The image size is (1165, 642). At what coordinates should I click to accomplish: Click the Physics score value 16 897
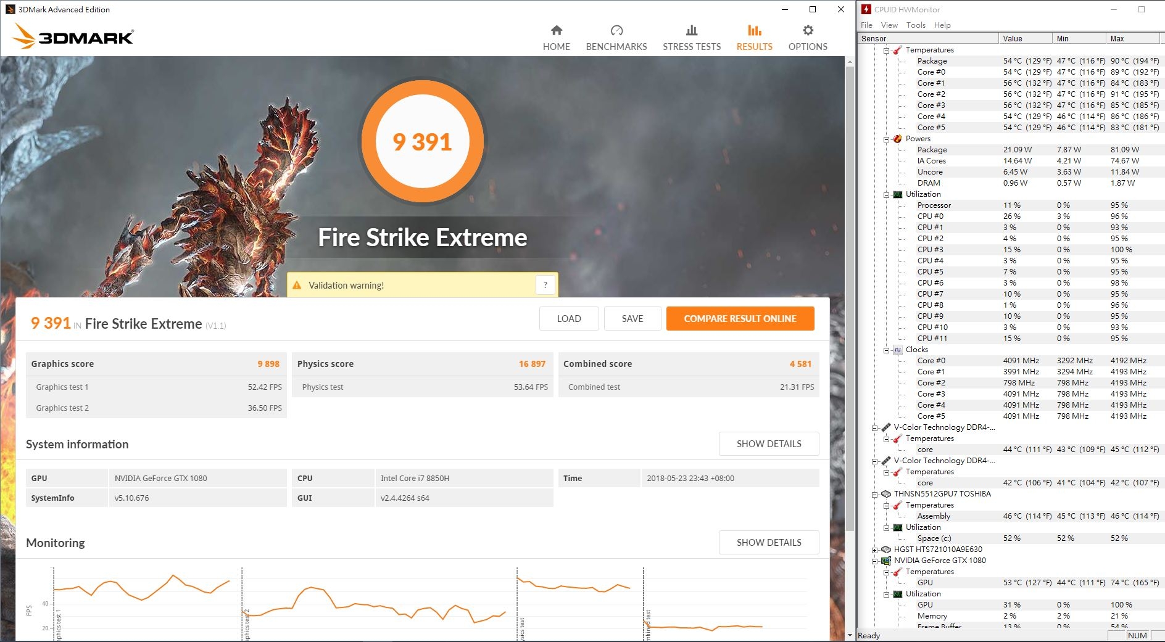(532, 364)
